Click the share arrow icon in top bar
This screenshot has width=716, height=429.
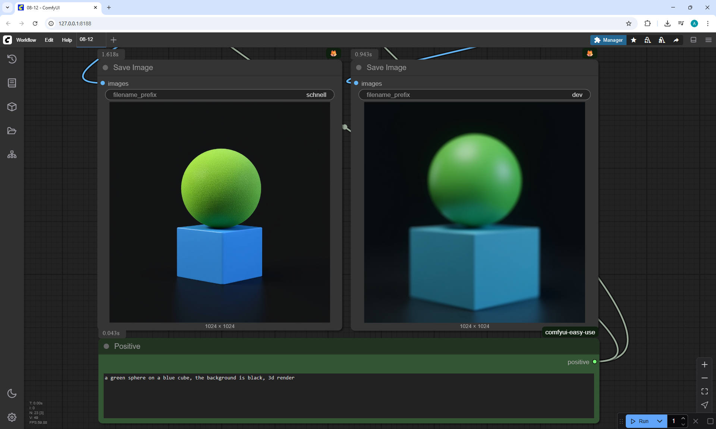click(x=676, y=40)
